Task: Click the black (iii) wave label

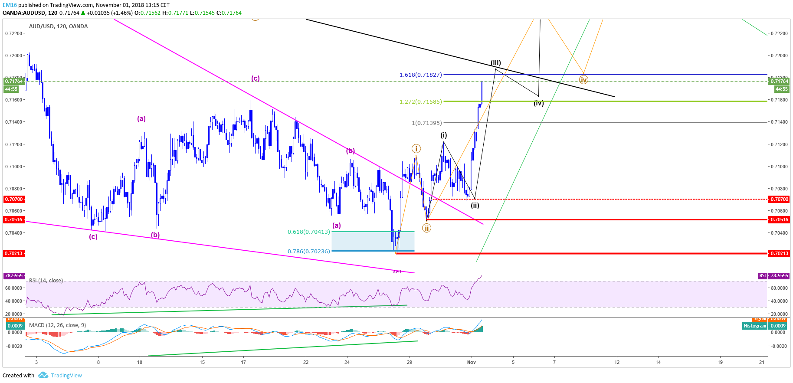Action: point(496,62)
